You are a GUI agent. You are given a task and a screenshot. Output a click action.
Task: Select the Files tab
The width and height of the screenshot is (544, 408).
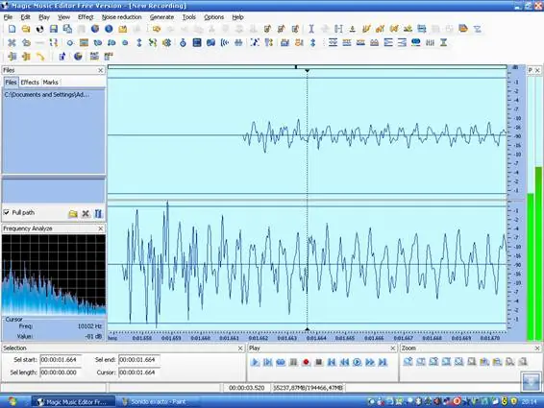(x=11, y=83)
